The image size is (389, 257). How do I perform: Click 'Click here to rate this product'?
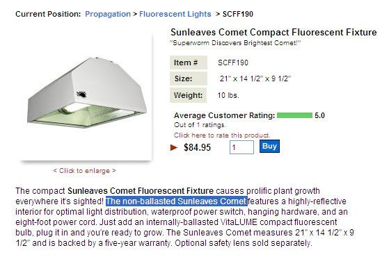pos(222,135)
